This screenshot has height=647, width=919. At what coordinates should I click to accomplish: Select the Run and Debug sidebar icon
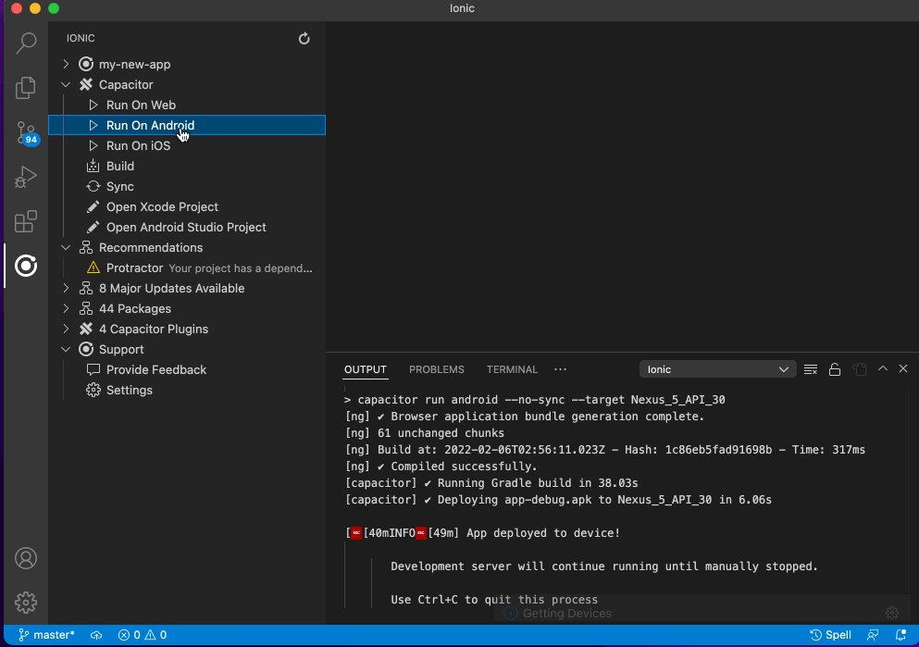click(25, 176)
